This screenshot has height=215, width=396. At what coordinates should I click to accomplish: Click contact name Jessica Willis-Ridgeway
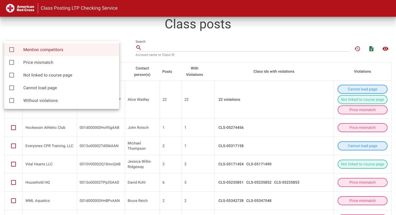coord(140,164)
